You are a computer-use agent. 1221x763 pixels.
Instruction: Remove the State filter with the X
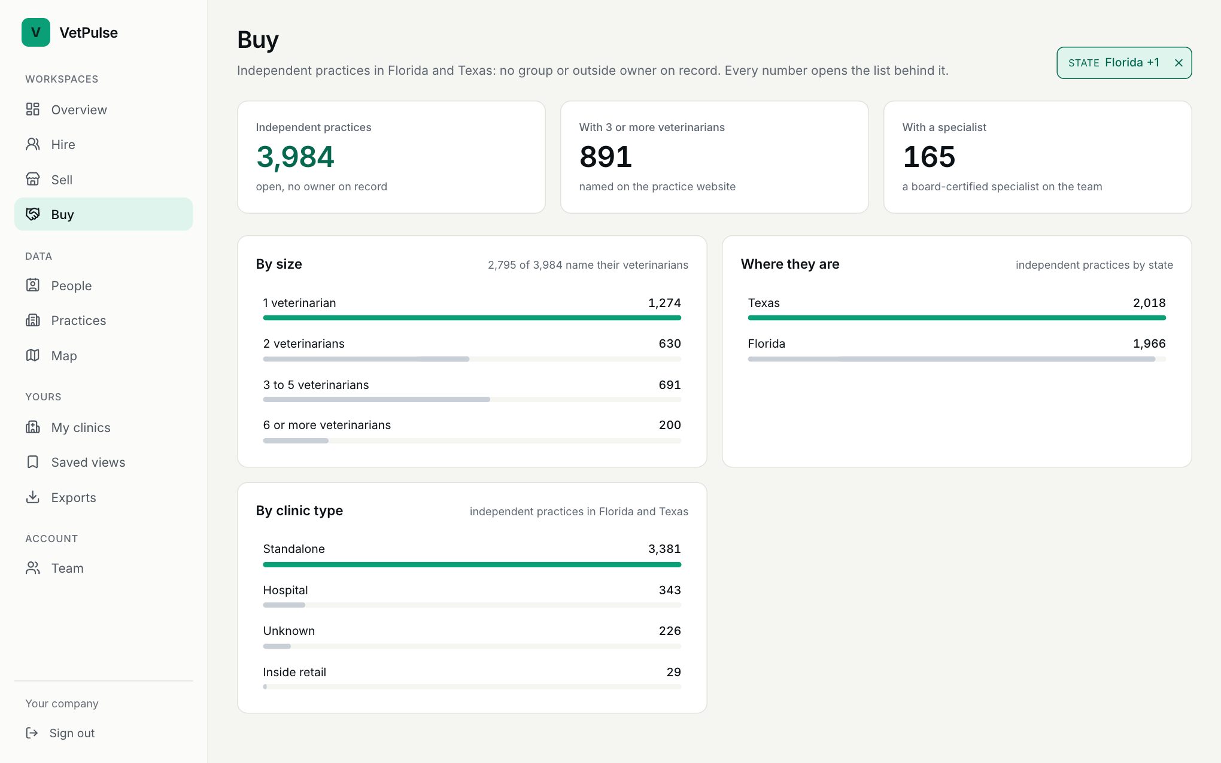(x=1179, y=63)
